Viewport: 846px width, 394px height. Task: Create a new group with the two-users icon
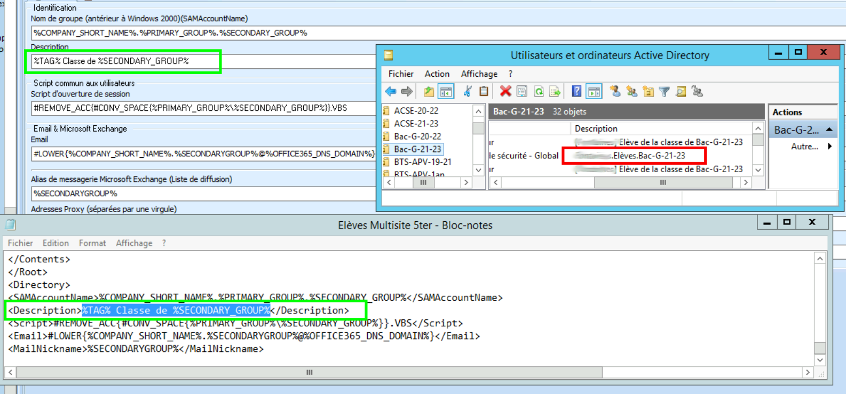(x=632, y=92)
